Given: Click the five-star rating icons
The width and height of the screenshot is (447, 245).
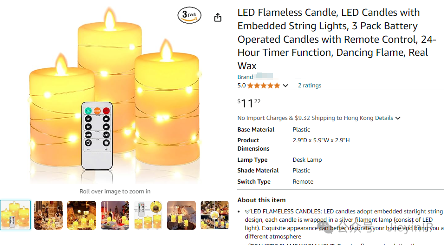Looking at the screenshot, I should tap(264, 86).
